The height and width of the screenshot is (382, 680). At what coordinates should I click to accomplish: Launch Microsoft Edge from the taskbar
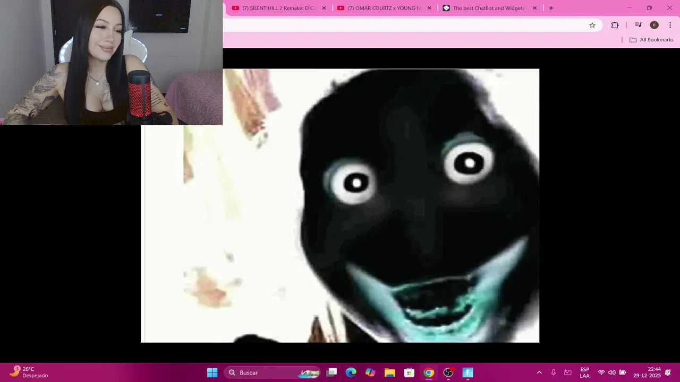(351, 372)
